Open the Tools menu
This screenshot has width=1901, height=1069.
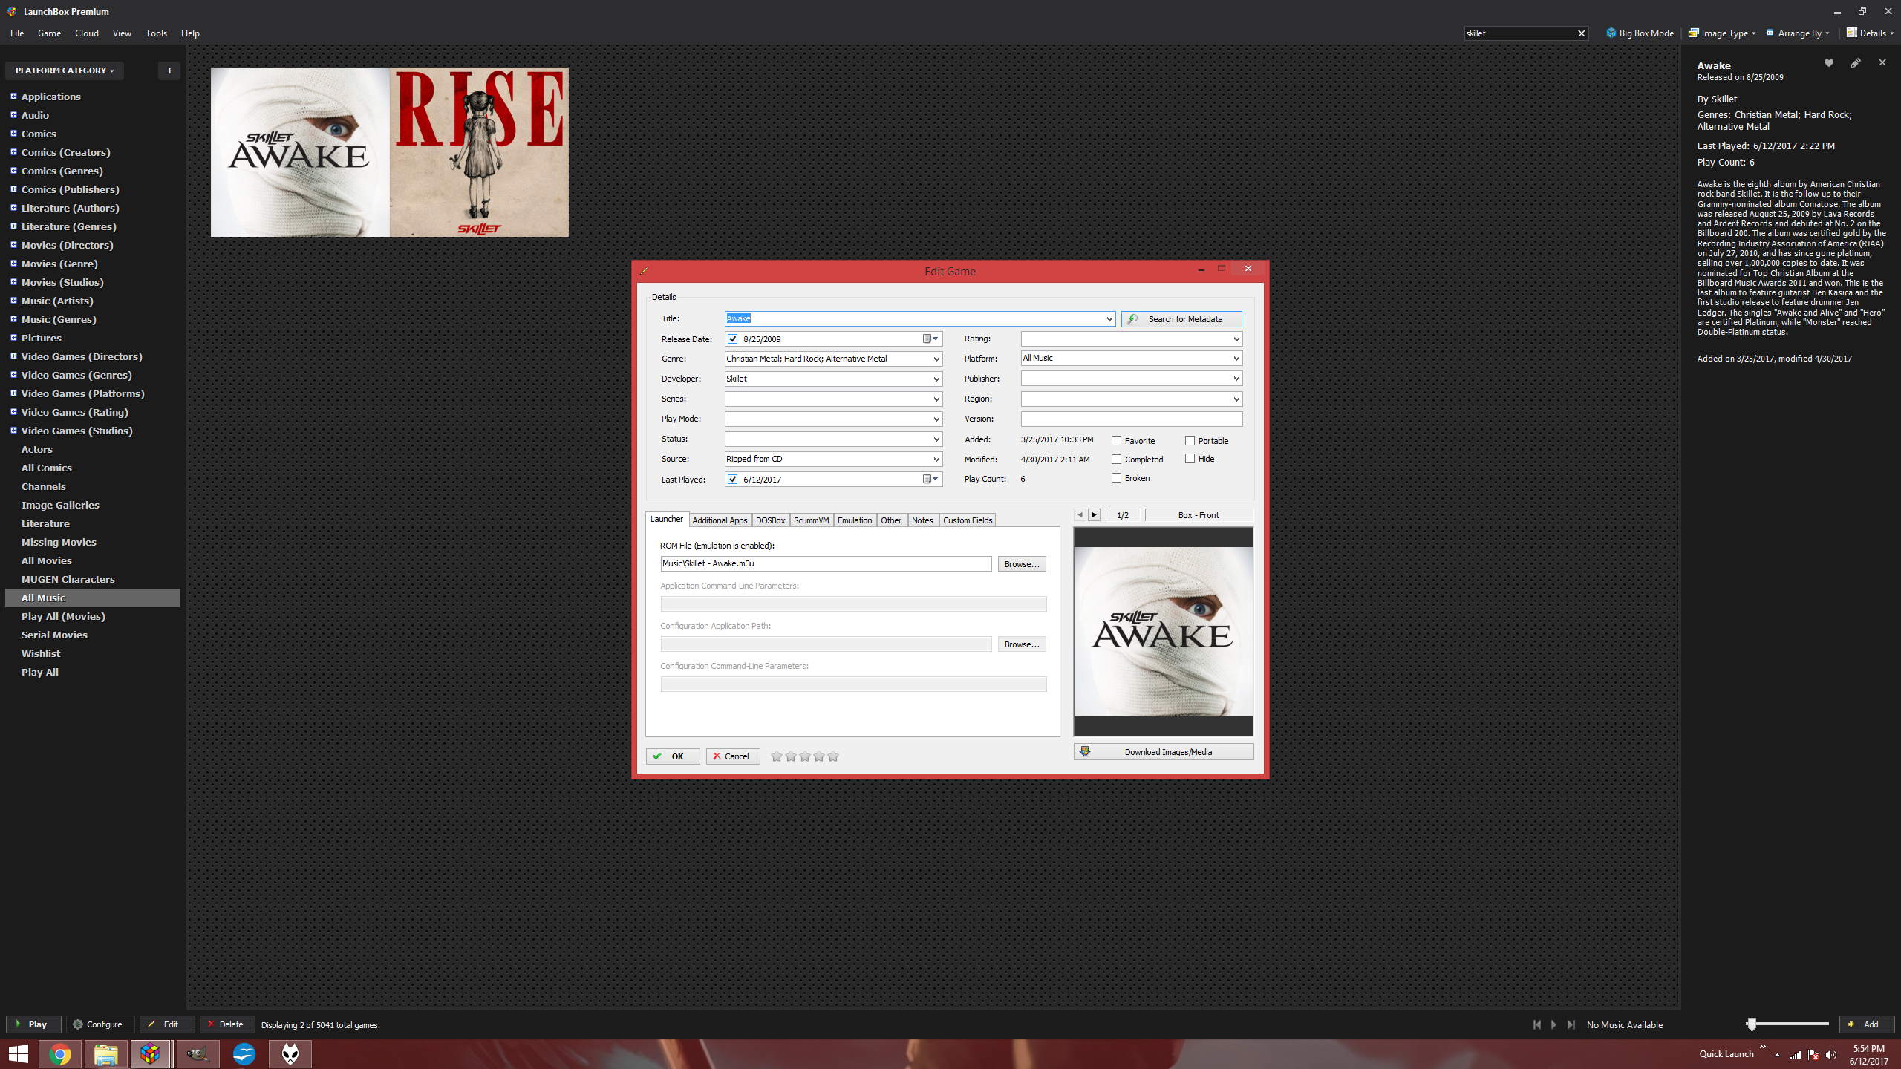(156, 33)
